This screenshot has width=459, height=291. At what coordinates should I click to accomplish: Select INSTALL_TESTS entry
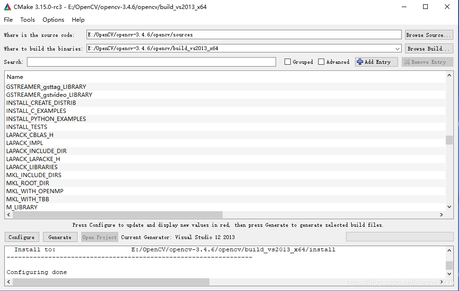(x=225, y=127)
